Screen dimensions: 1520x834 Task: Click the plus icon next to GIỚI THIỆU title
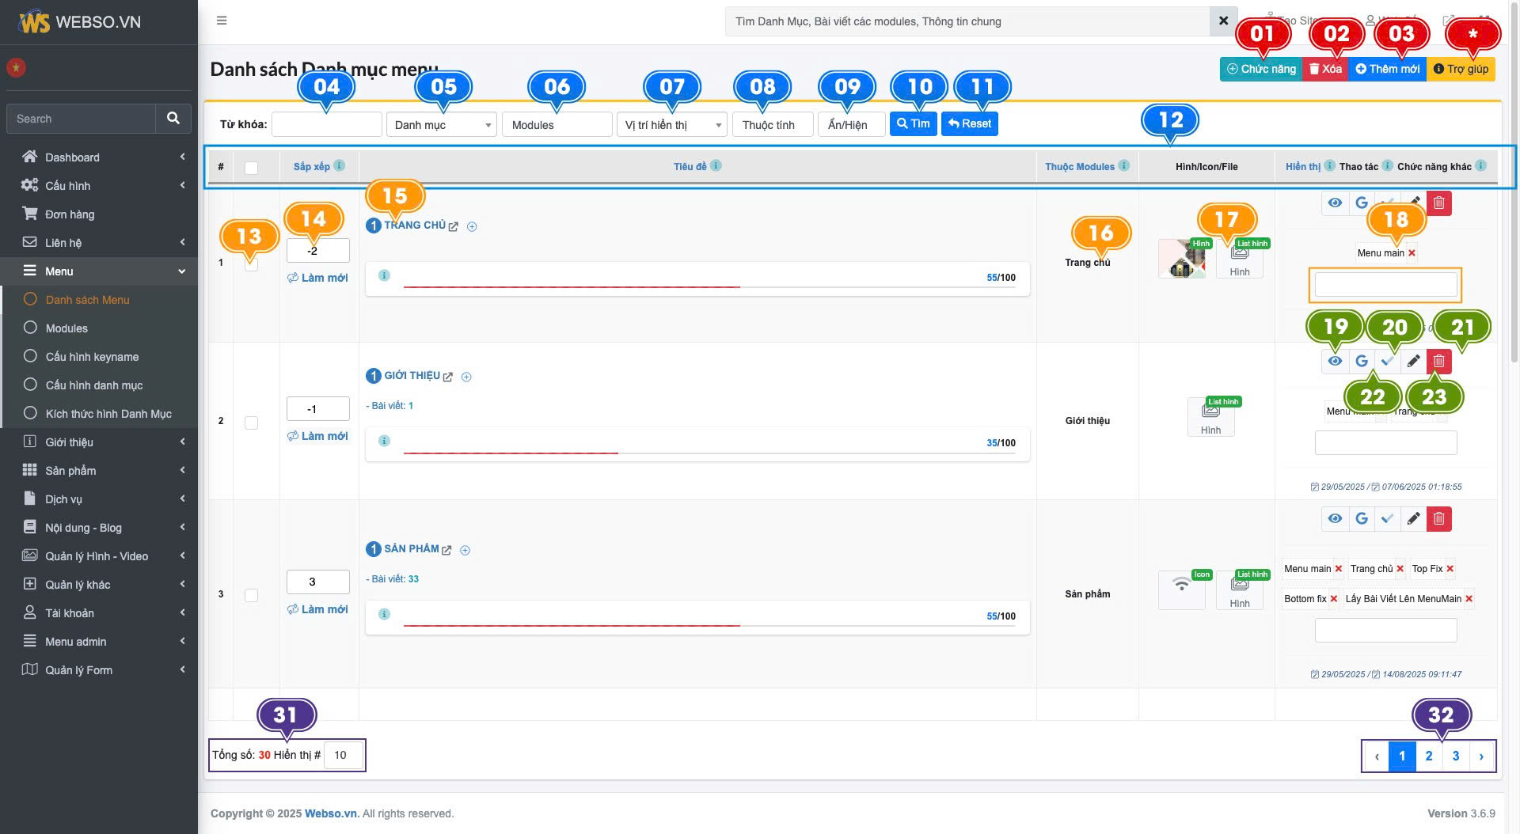click(x=466, y=377)
